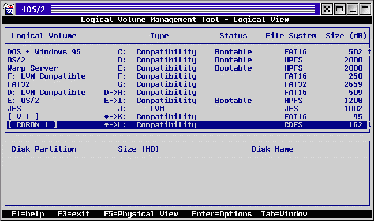The height and width of the screenshot is (221, 374).
Task: Click F3=exit in the bottom bar
Action: (74, 214)
